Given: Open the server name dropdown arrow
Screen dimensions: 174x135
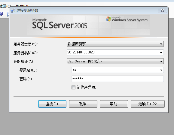Looking at the screenshot, I should 161,53.
